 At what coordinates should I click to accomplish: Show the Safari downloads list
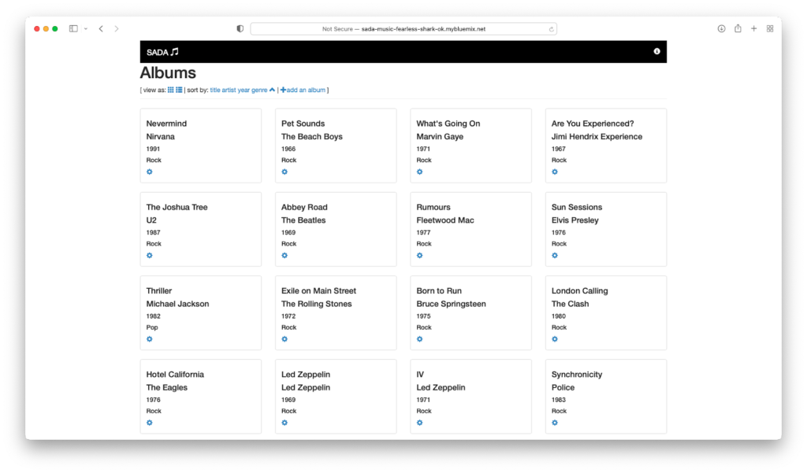[722, 29]
